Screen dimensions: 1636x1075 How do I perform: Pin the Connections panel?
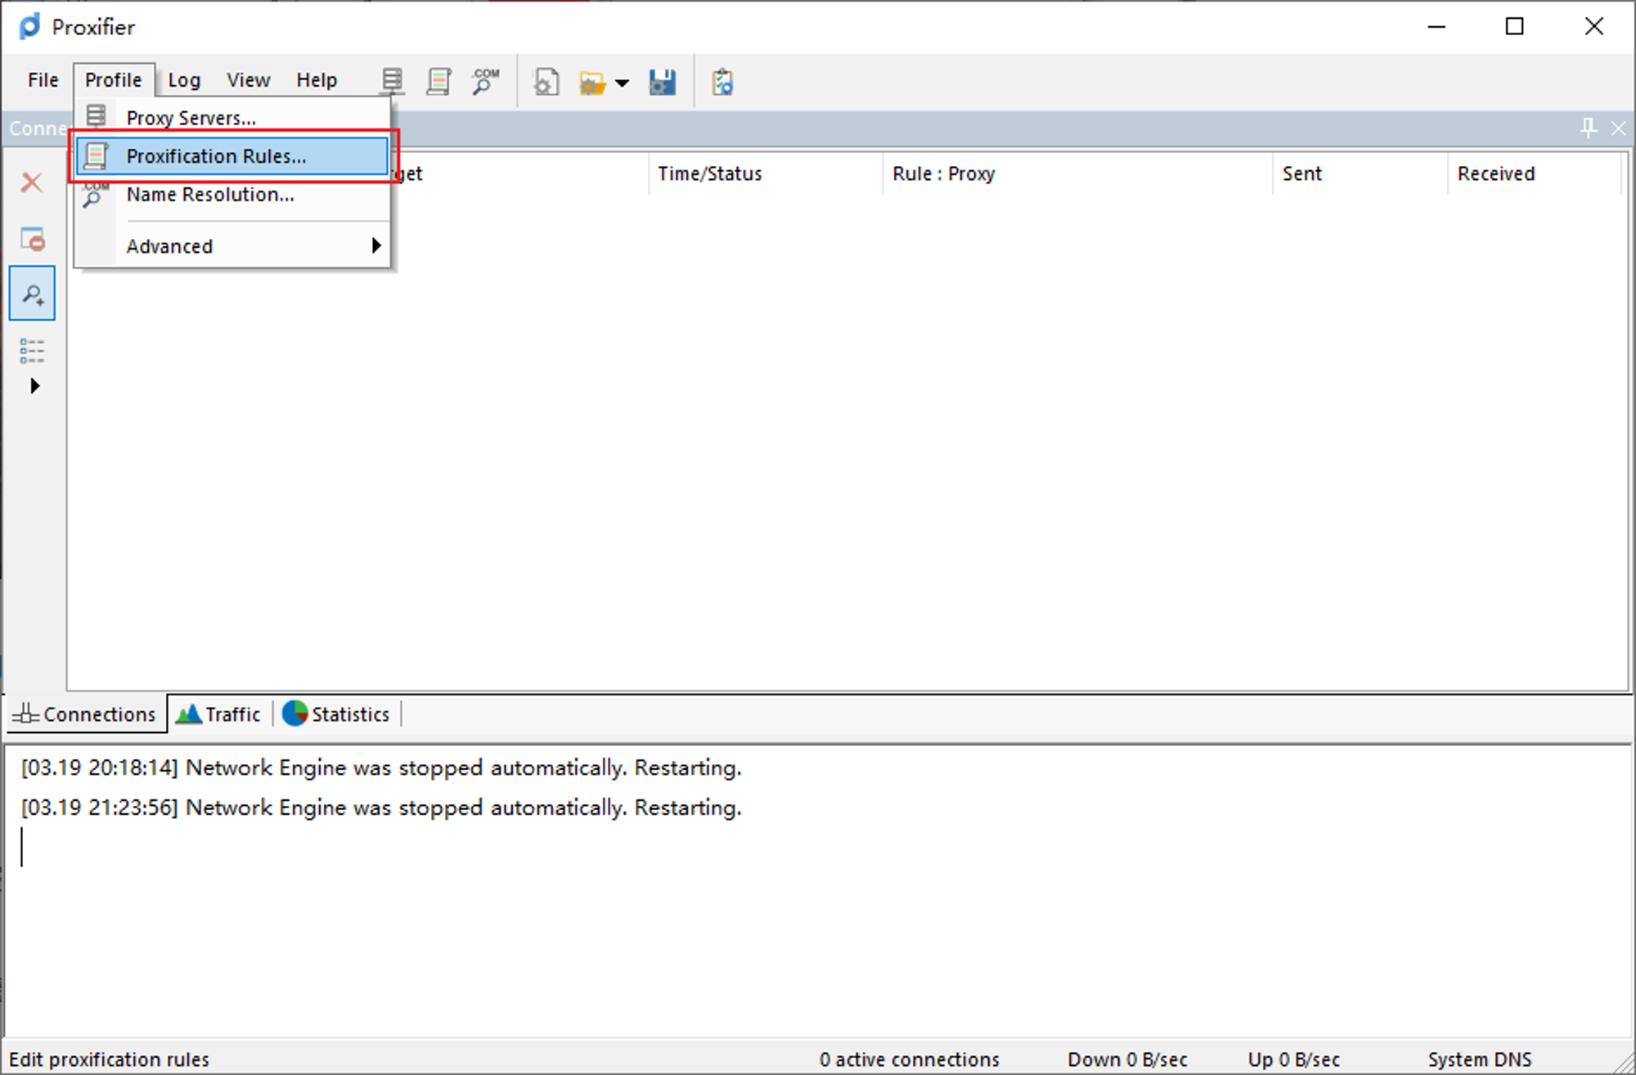point(1589,128)
